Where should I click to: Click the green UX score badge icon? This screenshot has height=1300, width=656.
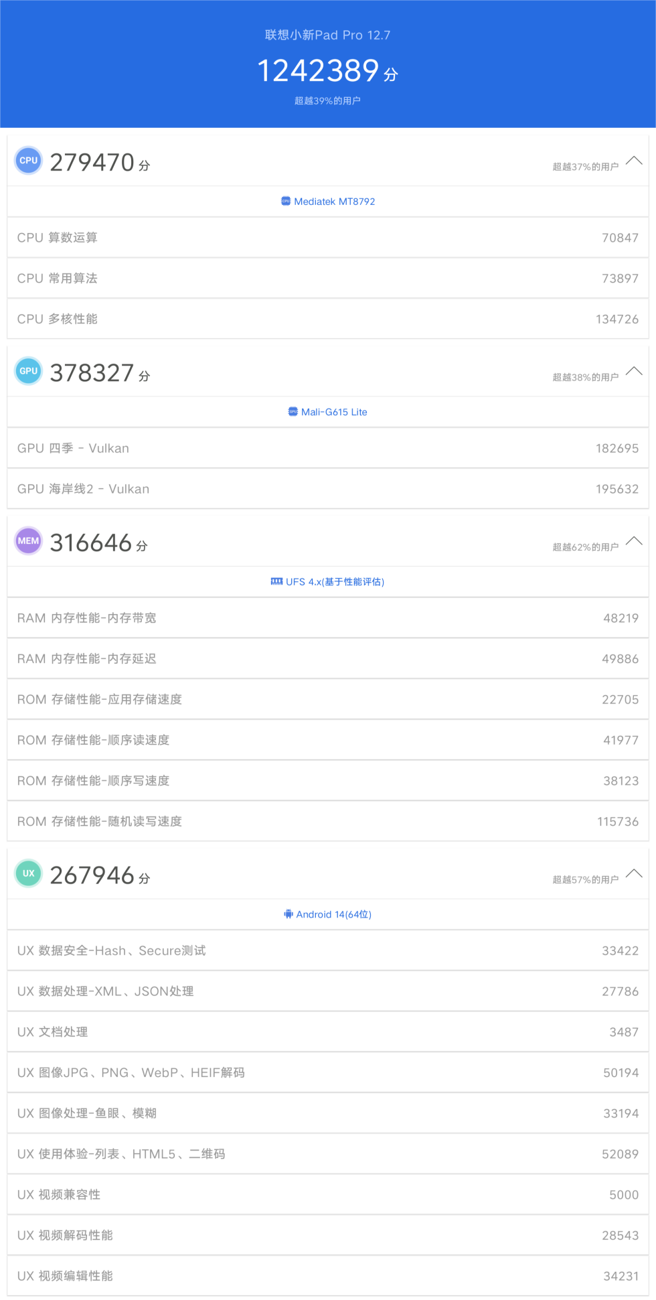click(x=29, y=873)
